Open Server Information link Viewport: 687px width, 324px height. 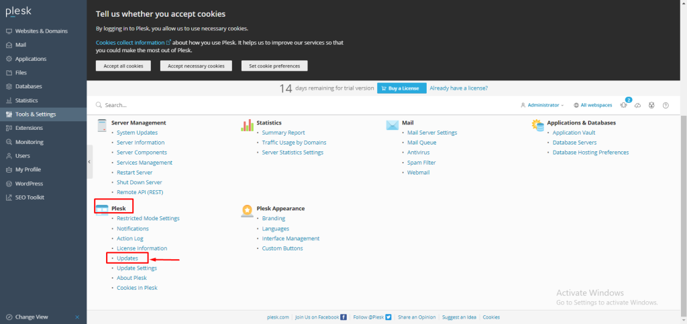point(141,143)
